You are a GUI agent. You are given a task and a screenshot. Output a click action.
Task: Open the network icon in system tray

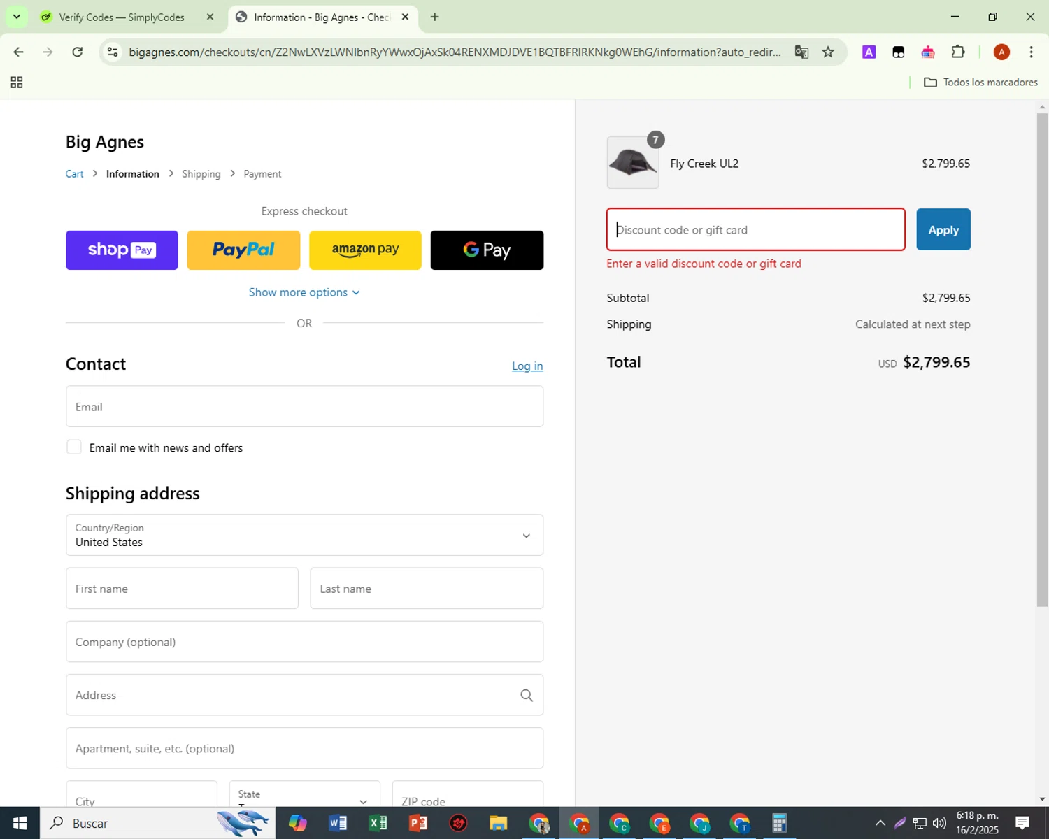coord(920,823)
